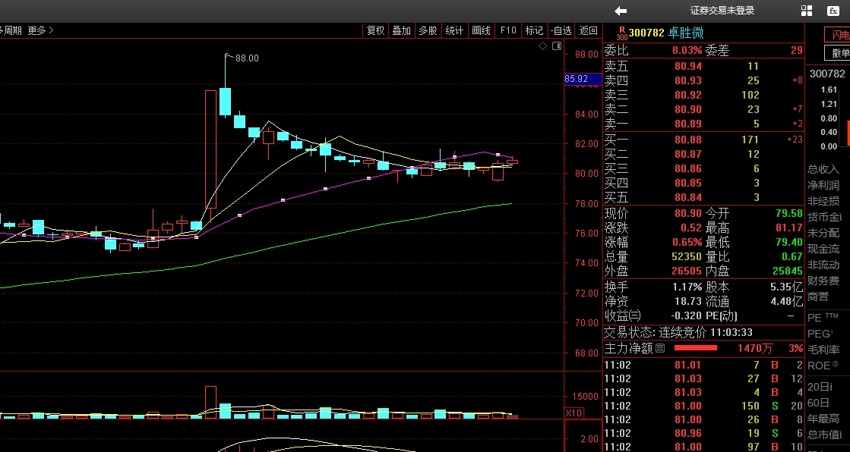Select the tick row 81.01 with volume 7
Image resolution: width=850 pixels, height=452 pixels.
tap(703, 366)
